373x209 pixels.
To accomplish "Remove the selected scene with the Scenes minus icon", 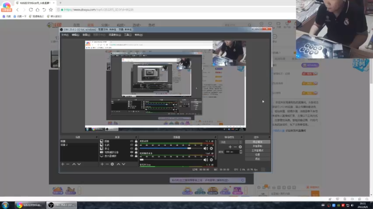I will pos(68,164).
